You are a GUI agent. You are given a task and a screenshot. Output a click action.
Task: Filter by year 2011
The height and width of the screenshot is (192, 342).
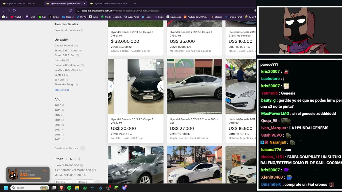point(59,135)
